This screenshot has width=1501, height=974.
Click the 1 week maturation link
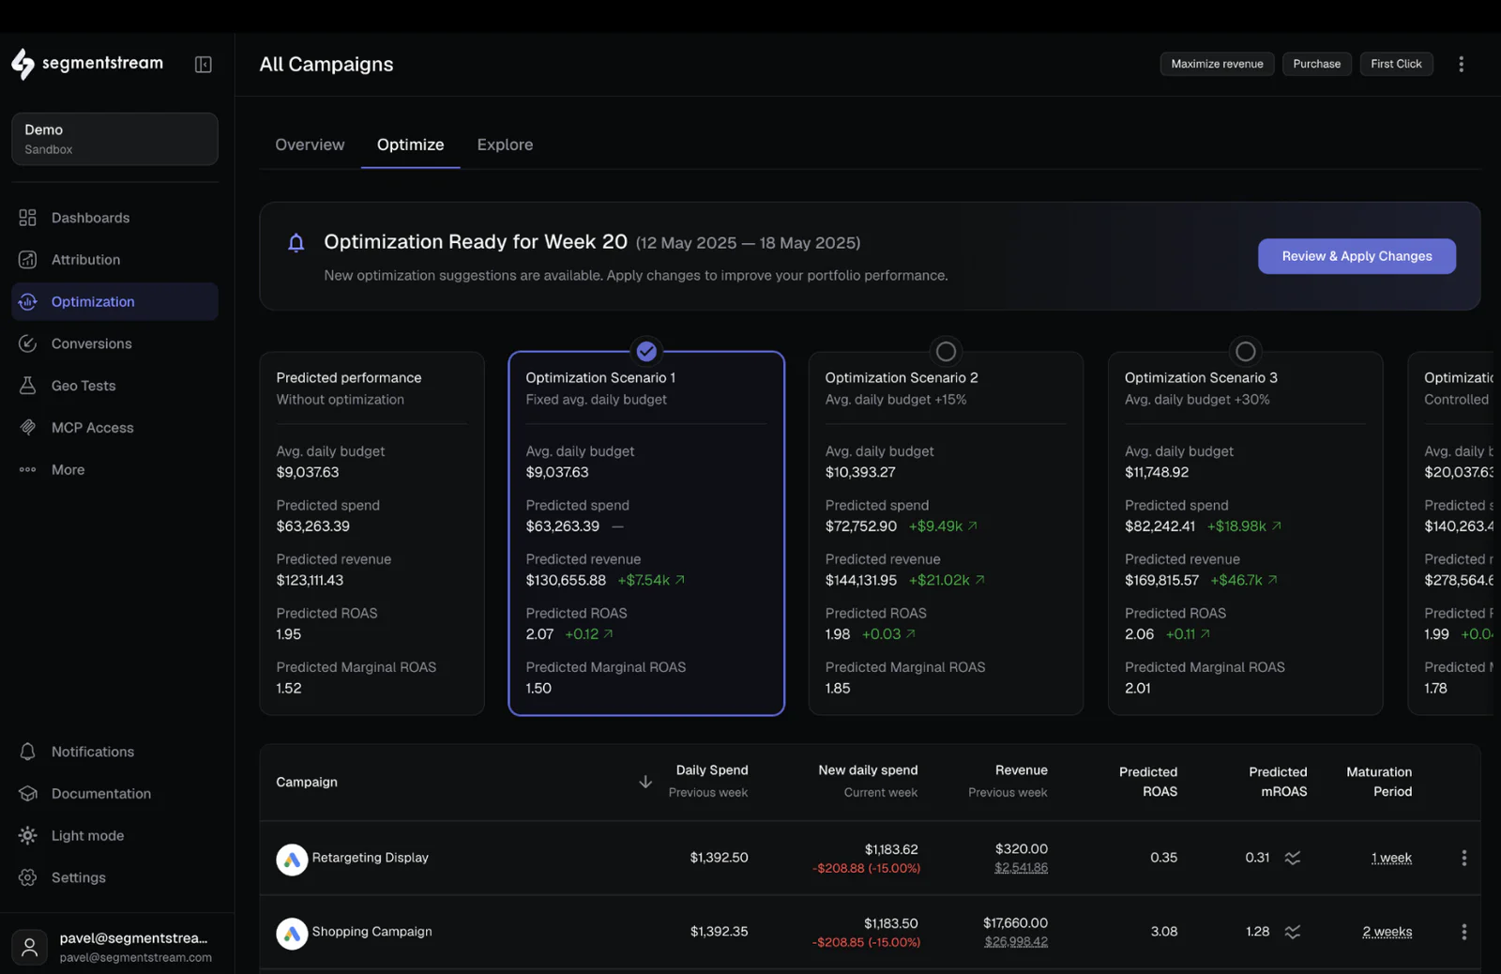point(1391,858)
